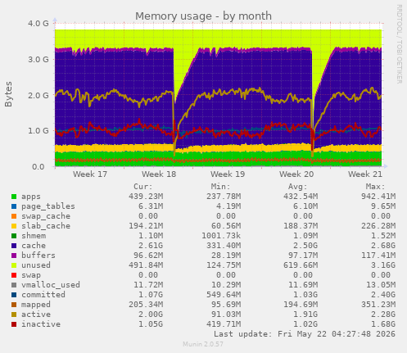Click cache current value 2.61G
The width and height of the screenshot is (407, 353).
(151, 246)
